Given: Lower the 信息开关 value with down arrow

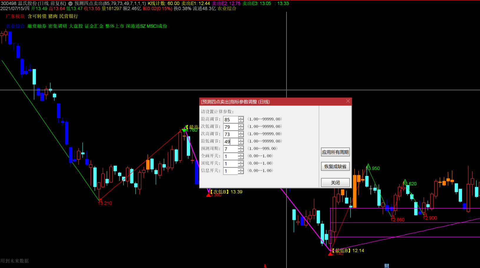Looking at the screenshot, I should (x=241, y=172).
